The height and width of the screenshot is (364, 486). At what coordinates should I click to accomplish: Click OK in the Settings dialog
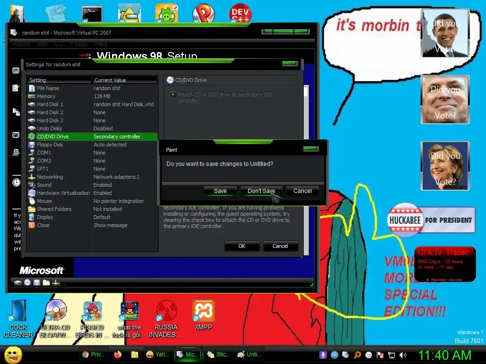point(242,246)
